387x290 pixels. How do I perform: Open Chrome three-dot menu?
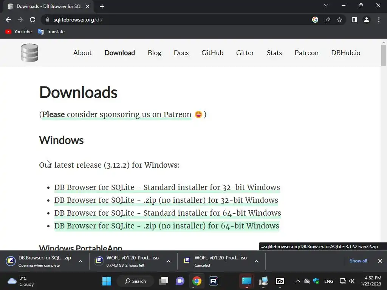379,20
